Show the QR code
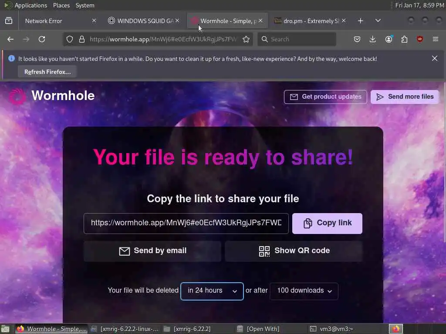446x334 pixels. point(294,251)
